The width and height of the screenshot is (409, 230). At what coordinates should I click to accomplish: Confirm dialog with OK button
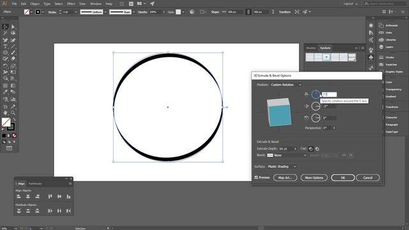(343, 178)
